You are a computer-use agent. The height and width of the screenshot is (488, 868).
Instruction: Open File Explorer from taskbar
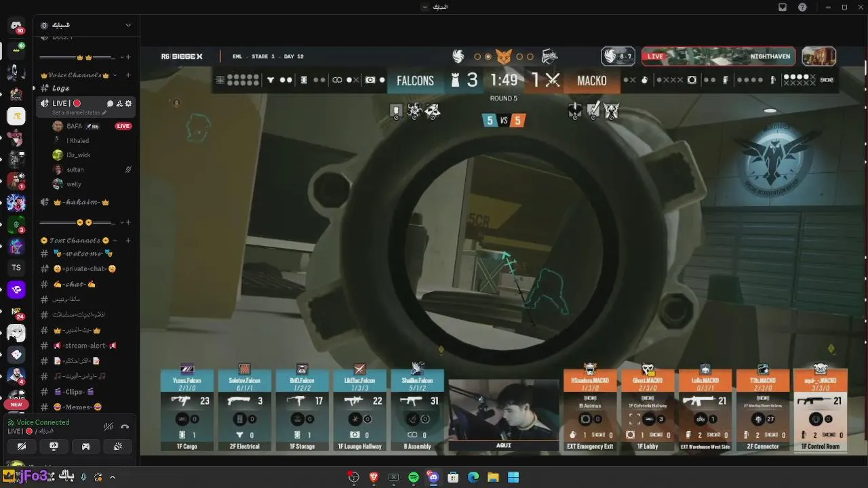click(x=493, y=477)
